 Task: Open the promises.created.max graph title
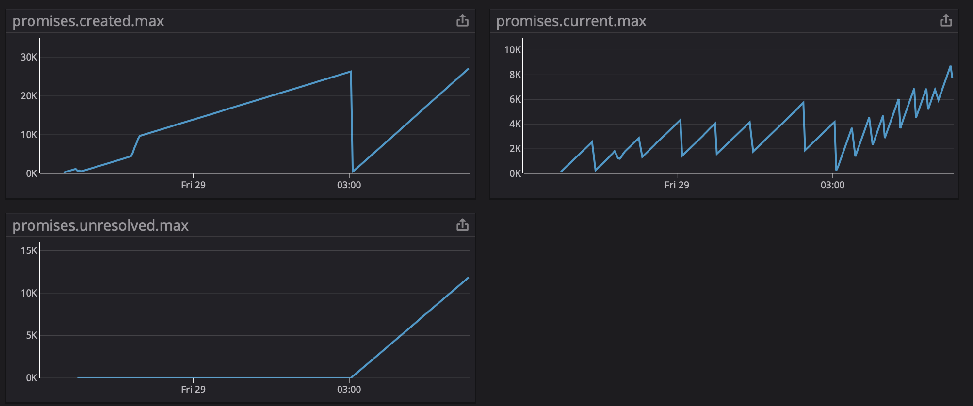(x=88, y=21)
